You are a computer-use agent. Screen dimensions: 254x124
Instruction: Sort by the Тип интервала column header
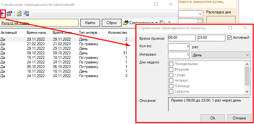pos(90,33)
